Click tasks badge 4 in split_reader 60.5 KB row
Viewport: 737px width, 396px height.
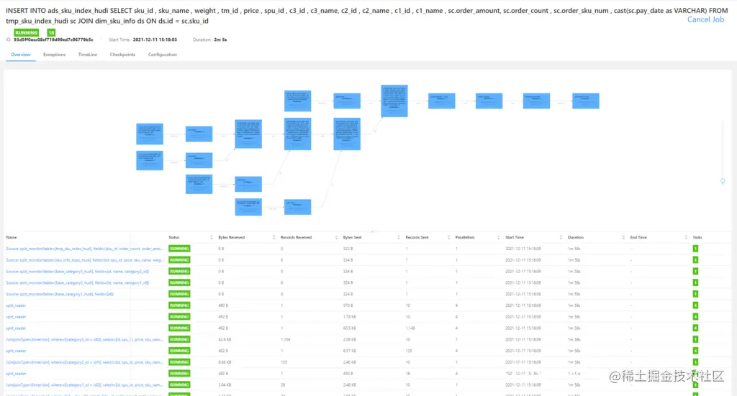tap(695, 328)
